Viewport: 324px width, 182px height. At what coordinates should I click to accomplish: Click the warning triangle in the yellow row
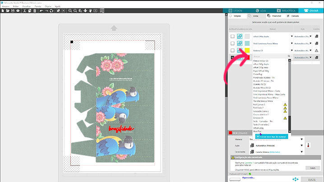[316, 50]
